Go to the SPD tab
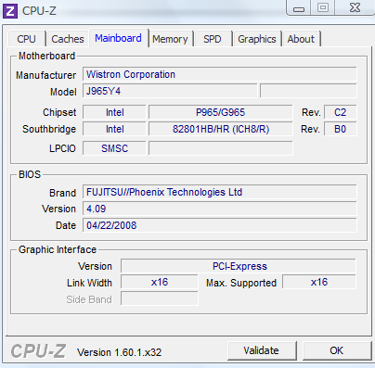Image resolution: width=375 pixels, height=368 pixels. pos(213,39)
